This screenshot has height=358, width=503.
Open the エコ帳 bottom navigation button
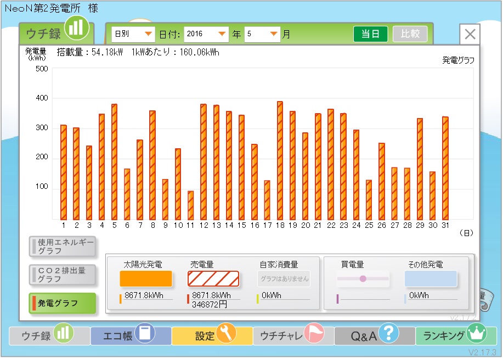(131, 336)
